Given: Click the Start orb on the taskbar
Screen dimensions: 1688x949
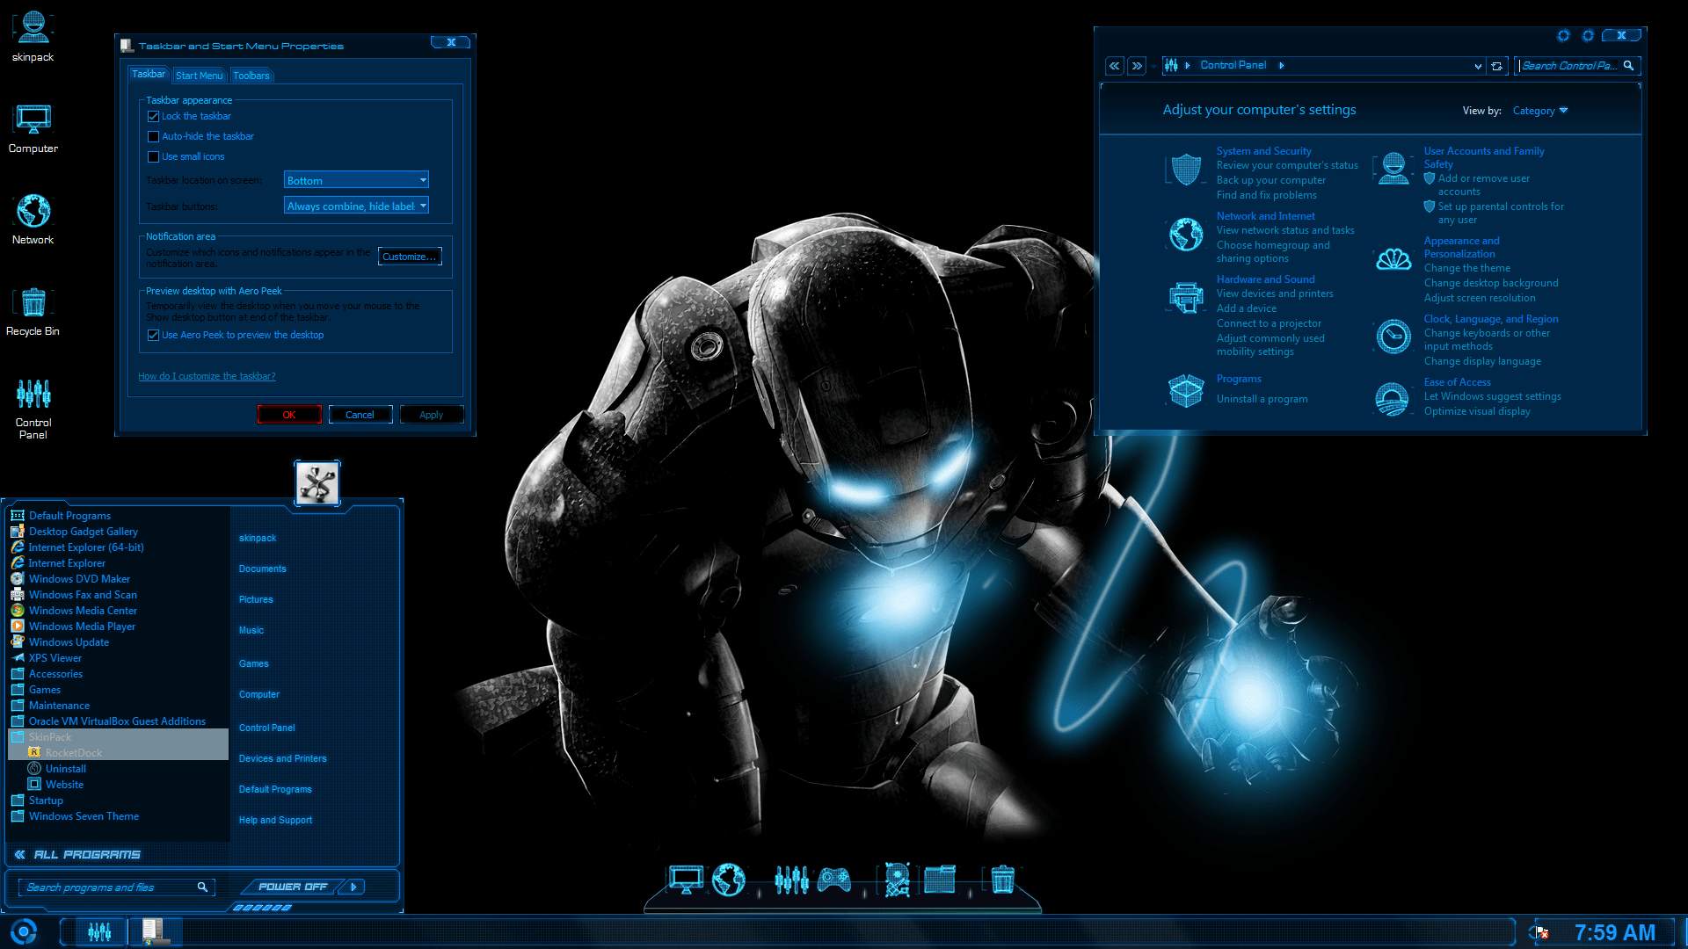Looking at the screenshot, I should coord(24,931).
